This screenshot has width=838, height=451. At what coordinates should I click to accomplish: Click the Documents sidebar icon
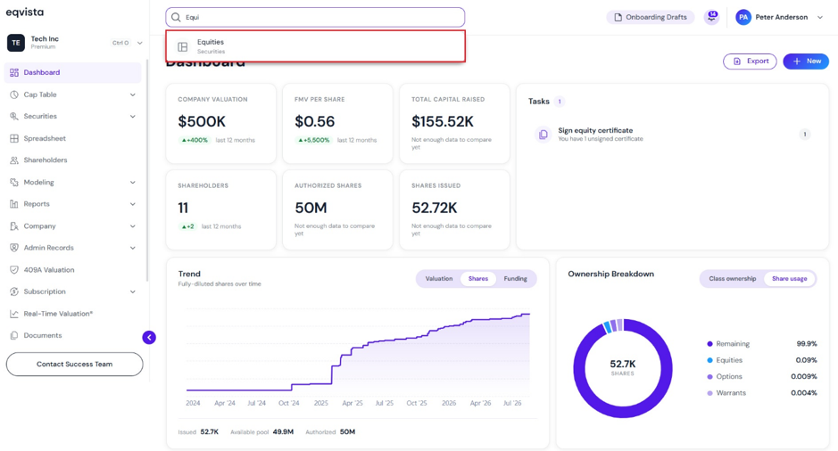point(14,335)
